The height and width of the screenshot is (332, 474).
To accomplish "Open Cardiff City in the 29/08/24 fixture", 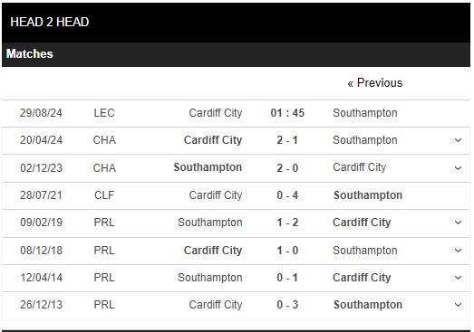I will pyautogui.click(x=216, y=113).
